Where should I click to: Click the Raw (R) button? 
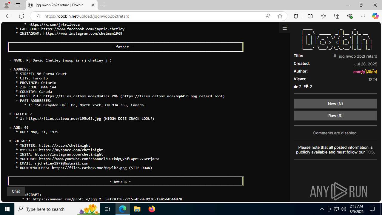tap(335, 116)
